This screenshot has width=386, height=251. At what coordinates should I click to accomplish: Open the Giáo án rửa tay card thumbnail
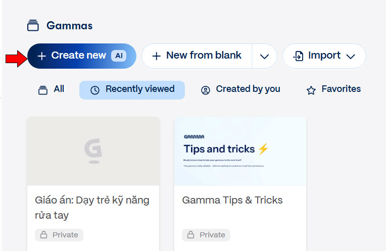(x=93, y=151)
